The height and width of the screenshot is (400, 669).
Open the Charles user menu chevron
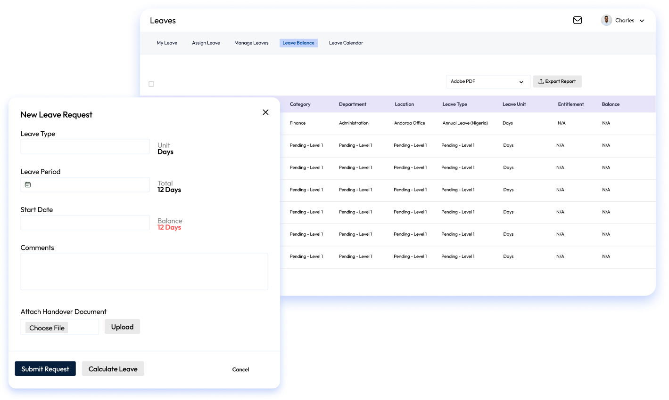coord(642,21)
